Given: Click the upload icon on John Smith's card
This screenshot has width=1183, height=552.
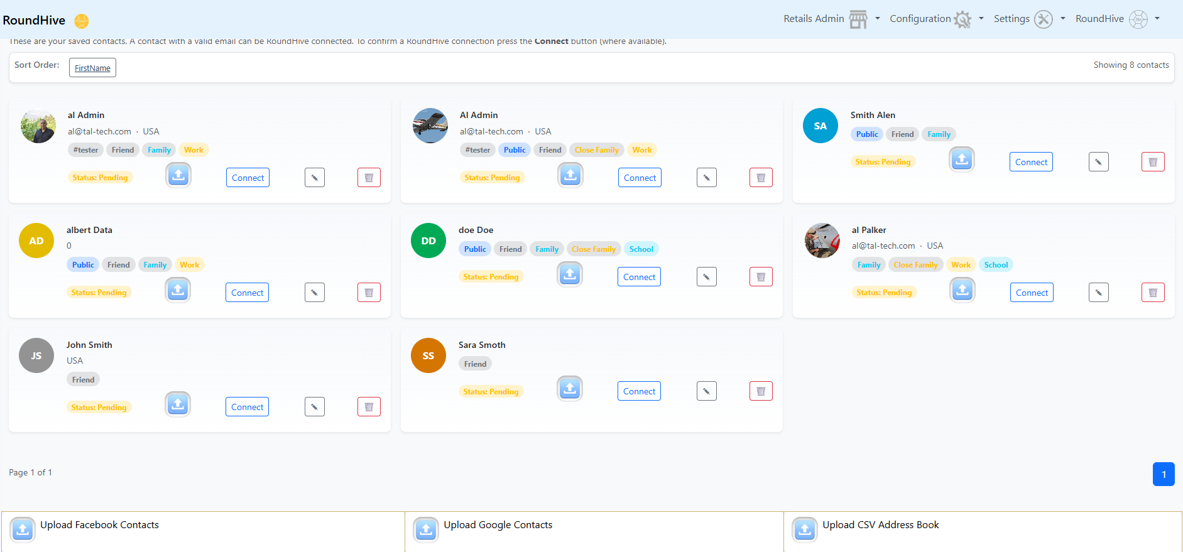Looking at the screenshot, I should point(178,404).
